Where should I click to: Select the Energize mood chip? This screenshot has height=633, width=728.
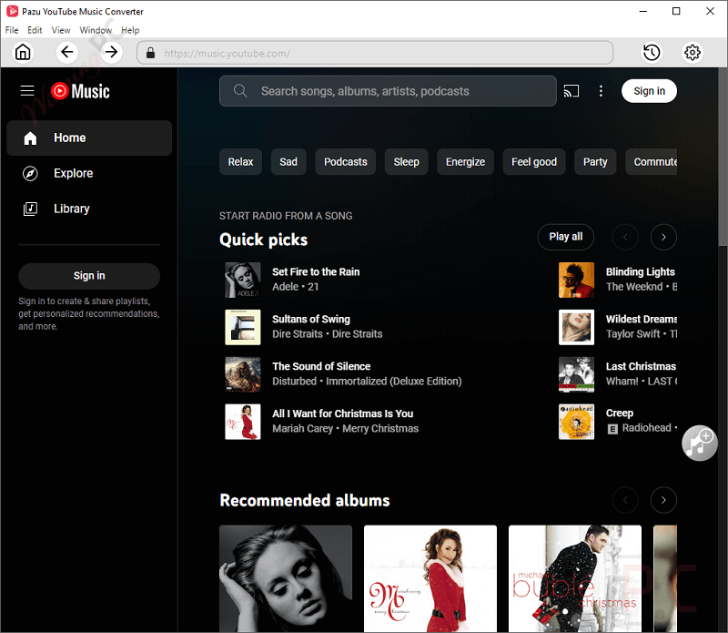click(465, 162)
